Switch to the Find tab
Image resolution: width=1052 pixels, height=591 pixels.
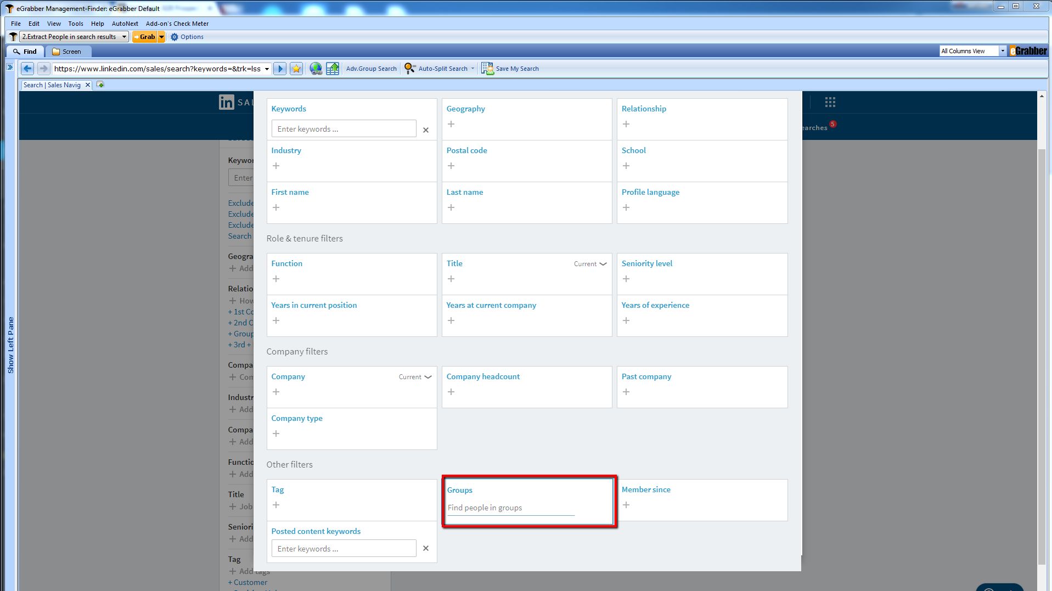tap(25, 52)
